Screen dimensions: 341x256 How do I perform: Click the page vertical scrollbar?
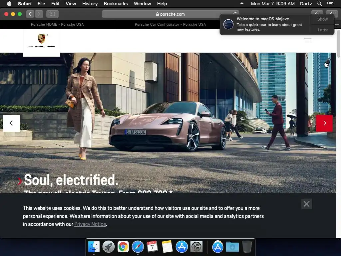(x=338, y=44)
